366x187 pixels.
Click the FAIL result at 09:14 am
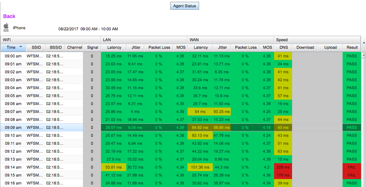(352, 168)
